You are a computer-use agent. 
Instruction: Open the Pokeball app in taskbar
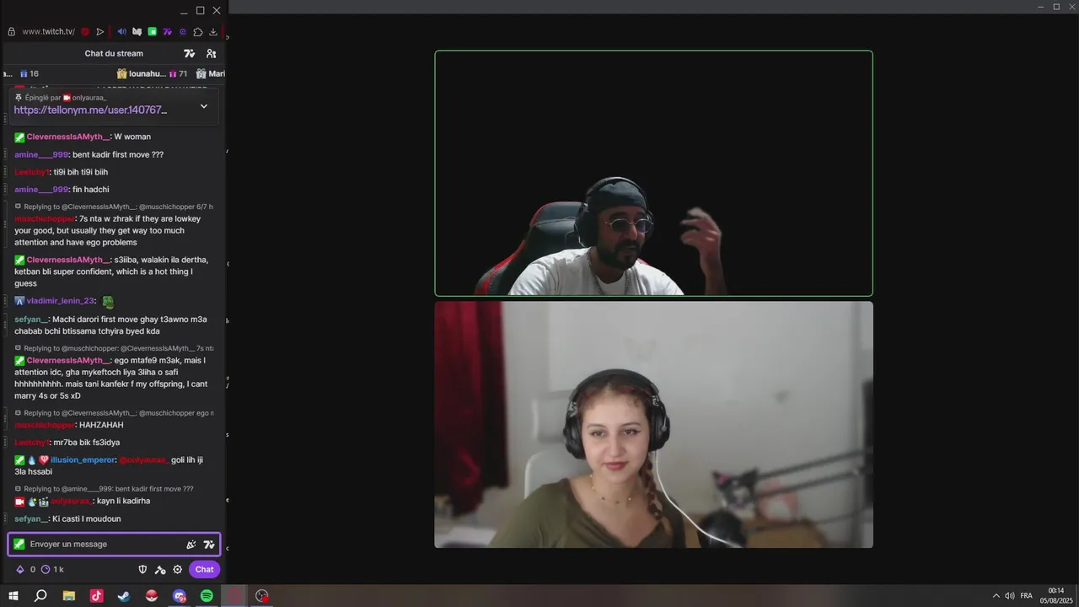coord(152,596)
